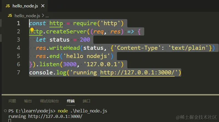Open the terminal output URL http://127.0.0.1:3000/

tap(55, 116)
